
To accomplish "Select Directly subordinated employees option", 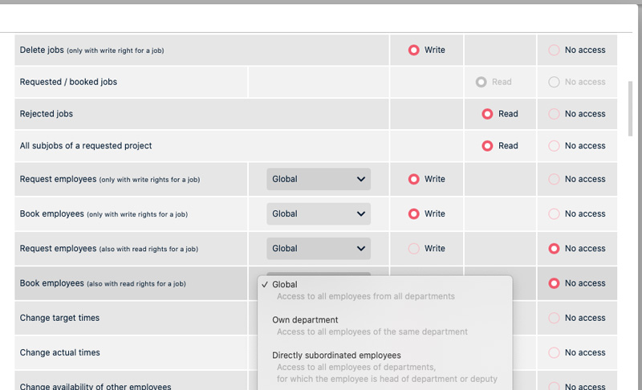I will click(336, 355).
